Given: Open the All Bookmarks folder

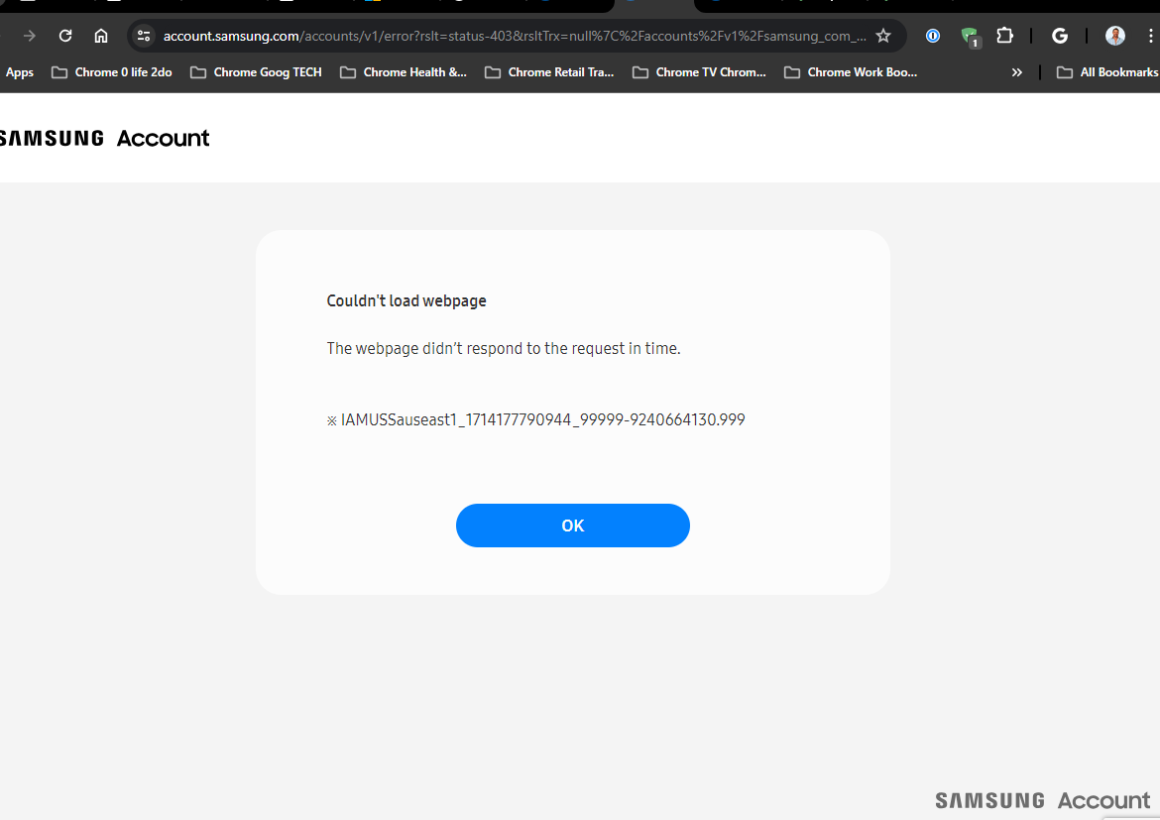Looking at the screenshot, I should click(1106, 72).
